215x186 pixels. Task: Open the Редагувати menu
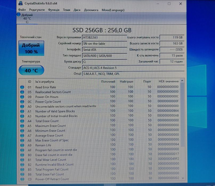pyautogui.click(x=37, y=10)
